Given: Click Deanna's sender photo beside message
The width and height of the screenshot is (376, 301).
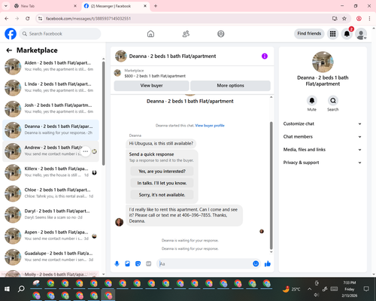Looking at the screenshot, I should tap(119, 222).
